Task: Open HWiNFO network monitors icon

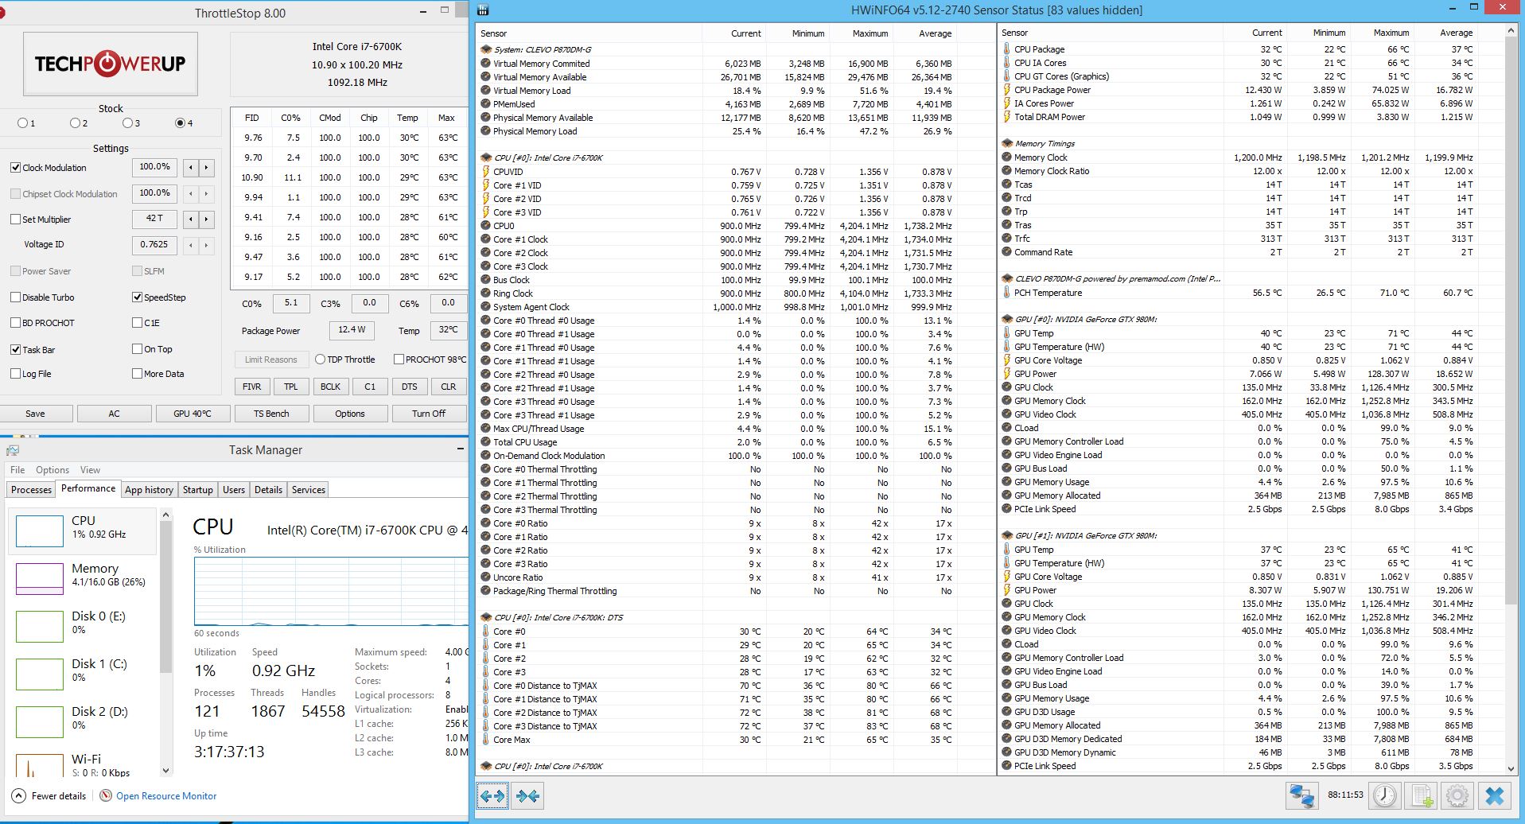Action: point(1301,795)
